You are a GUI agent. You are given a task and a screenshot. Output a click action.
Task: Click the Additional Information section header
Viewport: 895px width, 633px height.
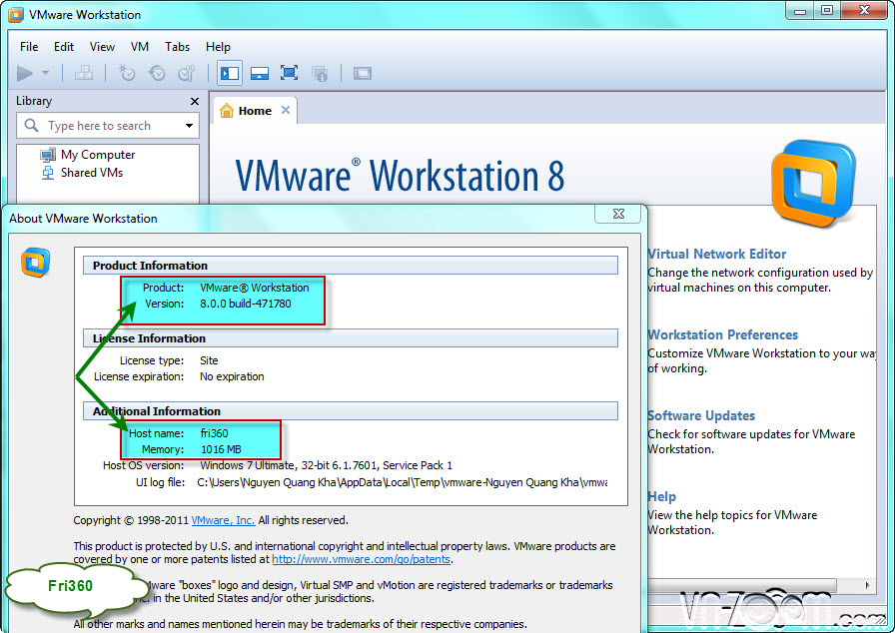(351, 411)
